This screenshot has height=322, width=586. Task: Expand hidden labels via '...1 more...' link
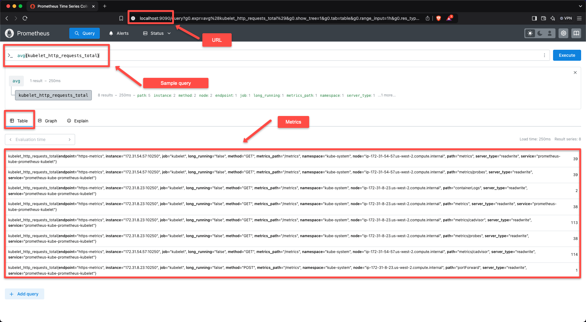coord(386,95)
